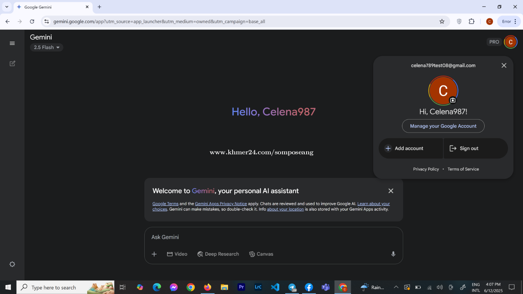Open the shield extension icon
The width and height of the screenshot is (523, 294).
[x=459, y=22]
